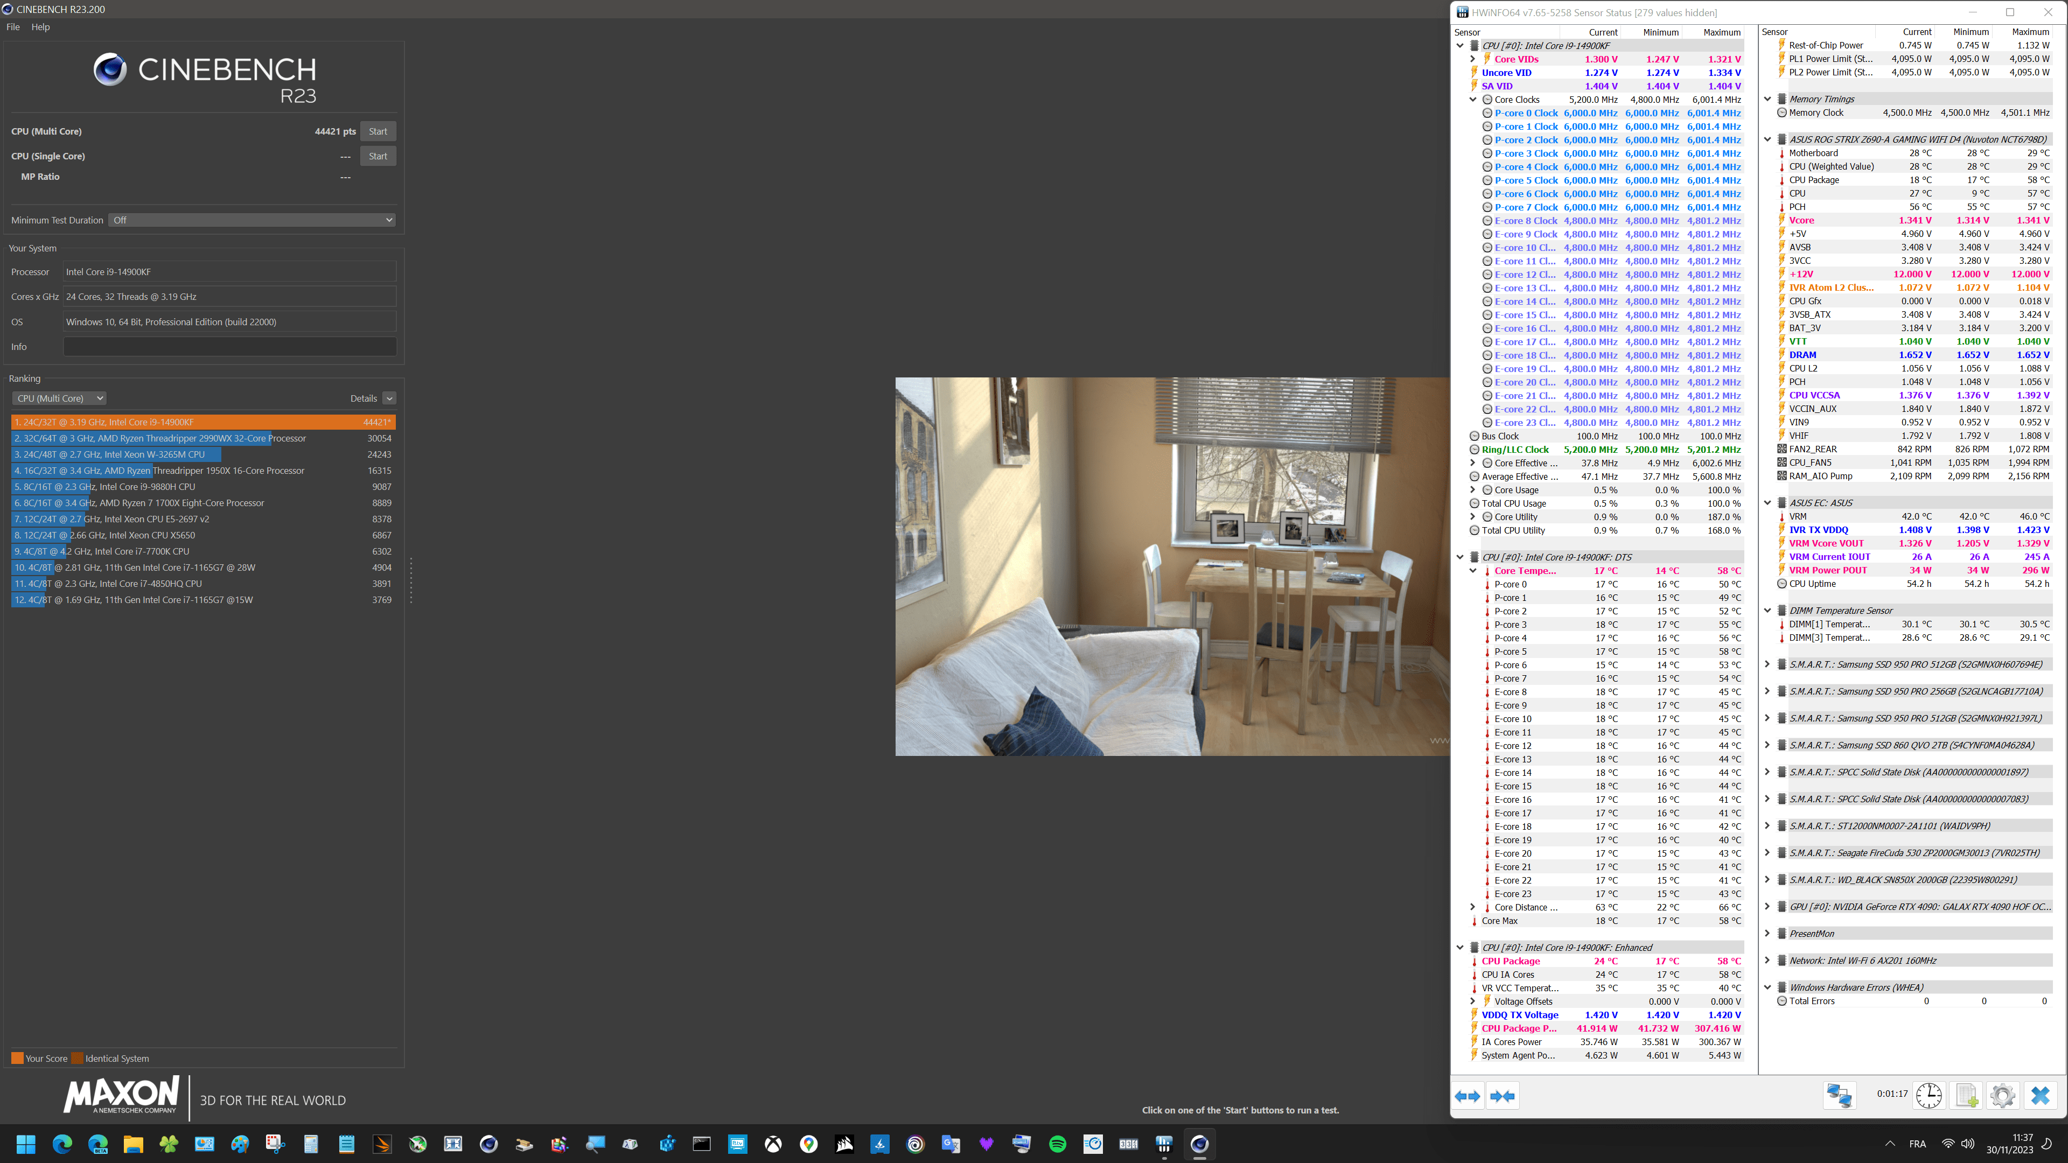The height and width of the screenshot is (1163, 2068).
Task: Expand the PresentMon sensor section
Action: pos(1767,934)
